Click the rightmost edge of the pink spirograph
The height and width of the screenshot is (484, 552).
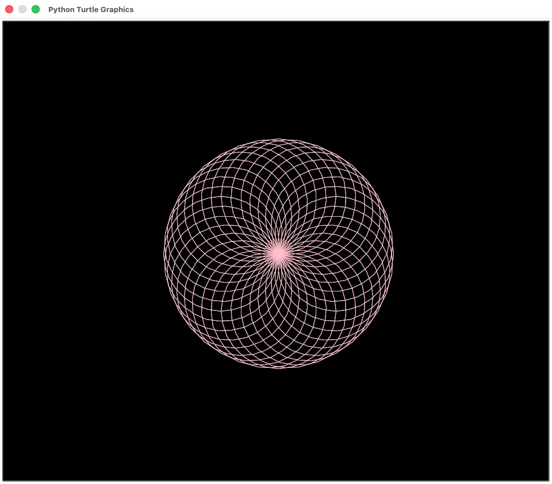tap(393, 253)
